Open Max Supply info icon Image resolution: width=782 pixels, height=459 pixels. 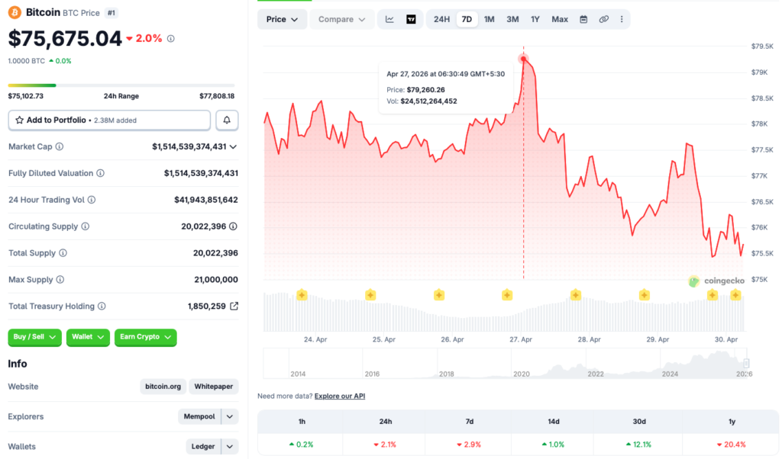[60, 280]
